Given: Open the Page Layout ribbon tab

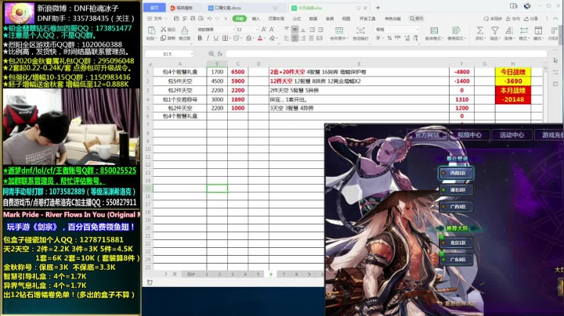Looking at the screenshot, I should click(276, 18).
